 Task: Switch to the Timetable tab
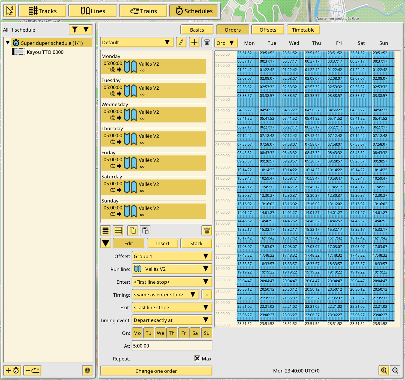point(303,30)
